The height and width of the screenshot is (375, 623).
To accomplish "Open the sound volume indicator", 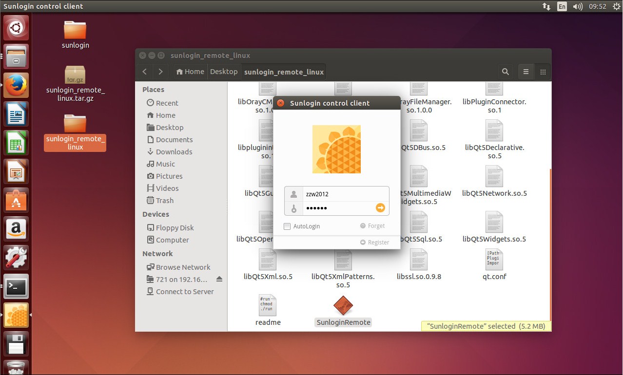I will pyautogui.click(x=578, y=6).
